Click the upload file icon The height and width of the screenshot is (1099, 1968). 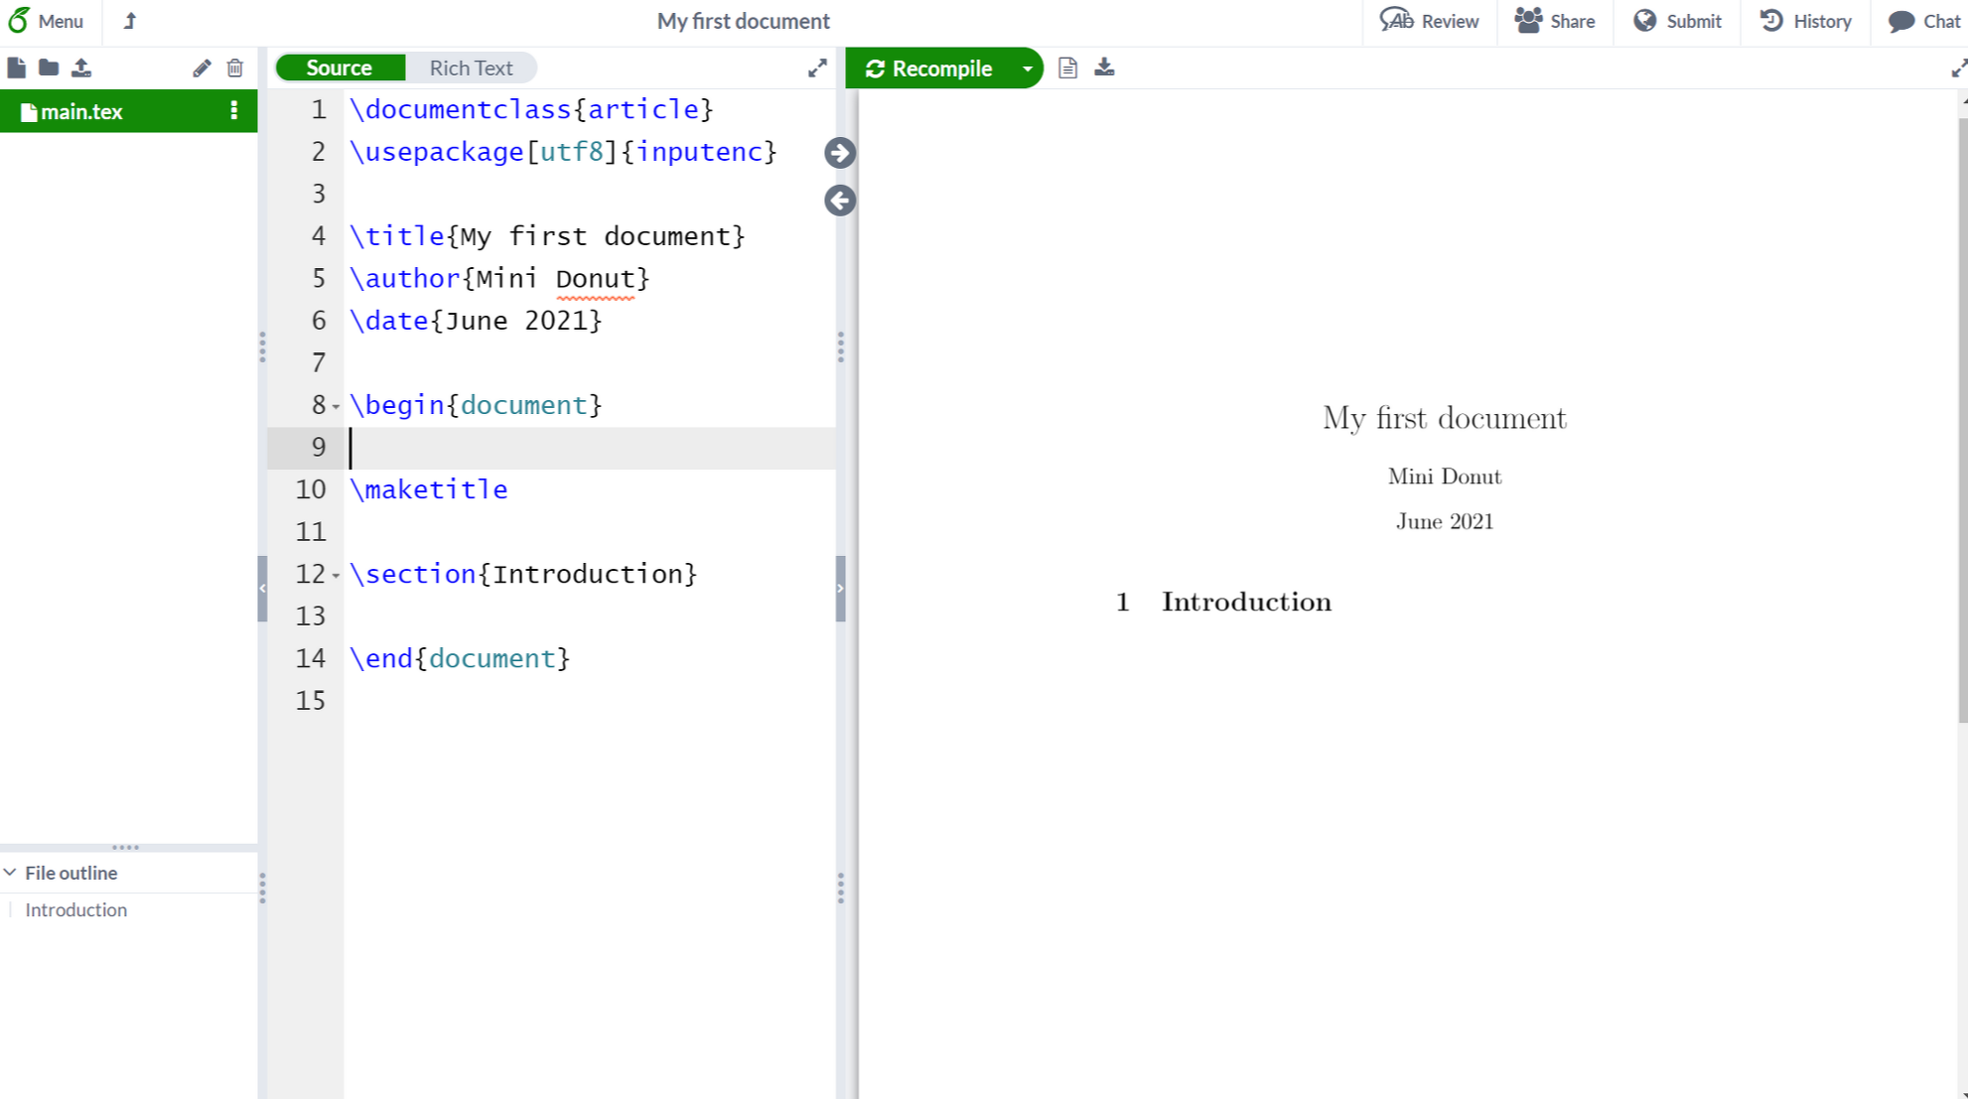(81, 68)
